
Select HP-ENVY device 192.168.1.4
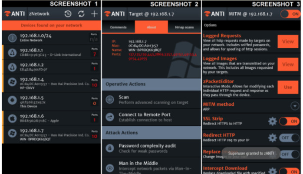pyautogui.click(x=51, y=84)
